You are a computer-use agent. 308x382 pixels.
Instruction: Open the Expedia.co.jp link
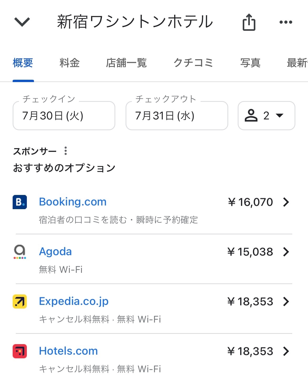point(74,301)
